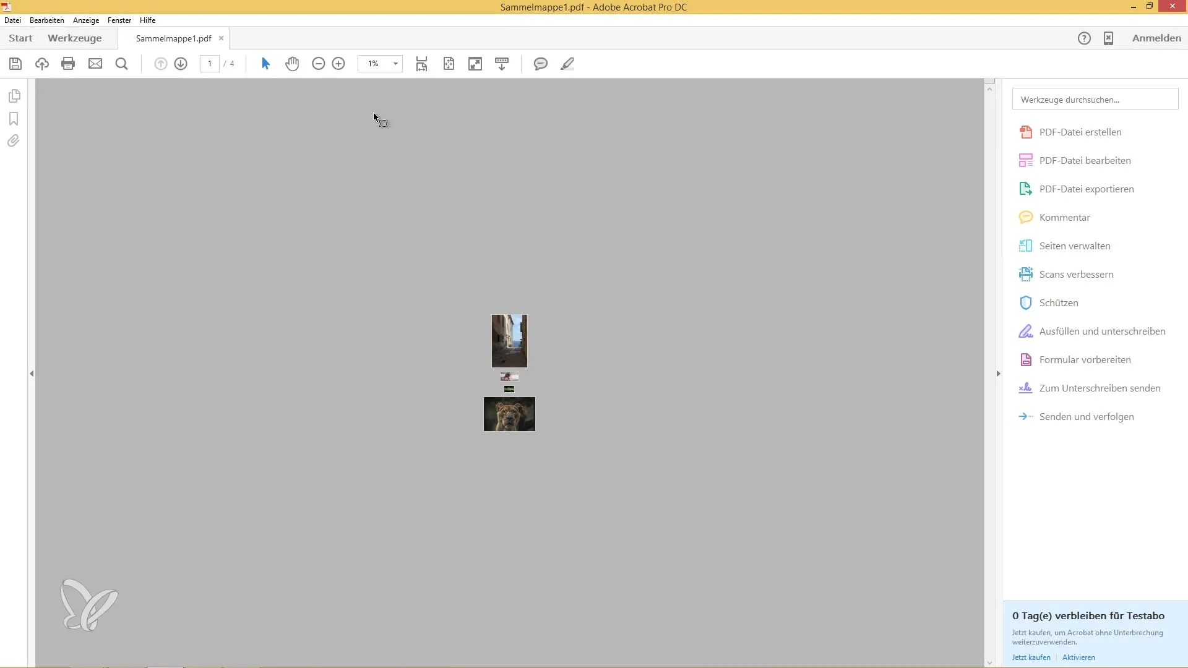Open the search magnifier tool

(121, 64)
